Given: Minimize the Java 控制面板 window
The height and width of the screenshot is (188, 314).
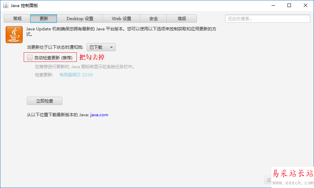Looking at the screenshot, I should point(273,5).
